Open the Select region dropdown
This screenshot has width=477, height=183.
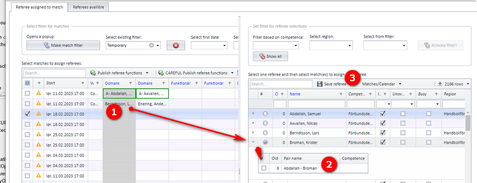point(350,46)
